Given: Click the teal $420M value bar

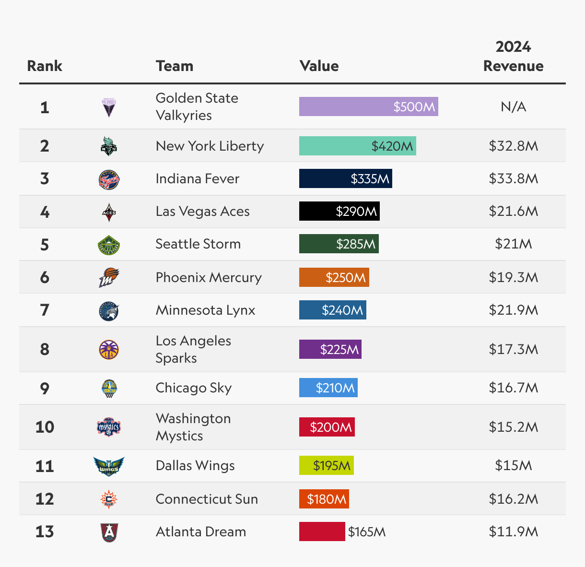Looking at the screenshot, I should click(x=357, y=146).
